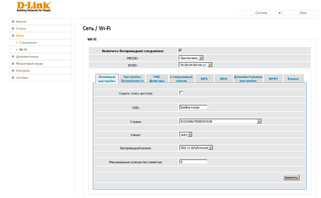The width and height of the screenshot is (321, 198).
Task: Click the Беспроводной режим label
Action: 136,148
